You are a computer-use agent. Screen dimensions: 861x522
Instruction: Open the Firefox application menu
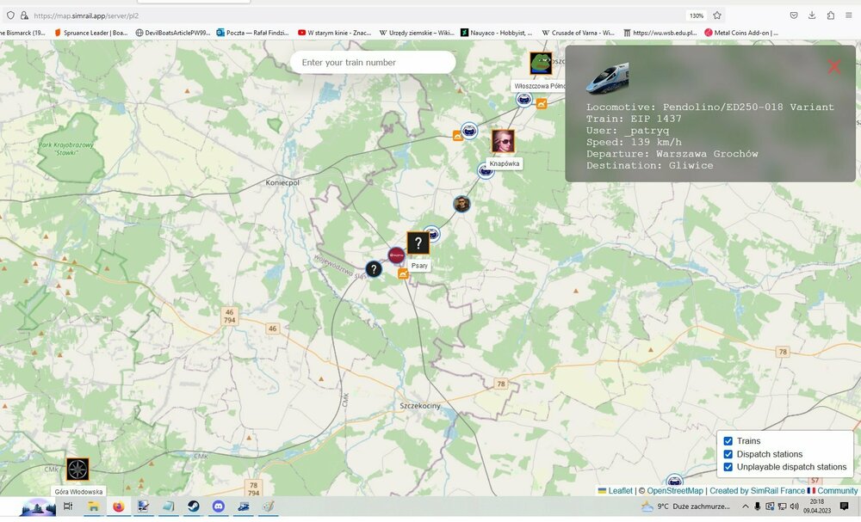click(848, 15)
